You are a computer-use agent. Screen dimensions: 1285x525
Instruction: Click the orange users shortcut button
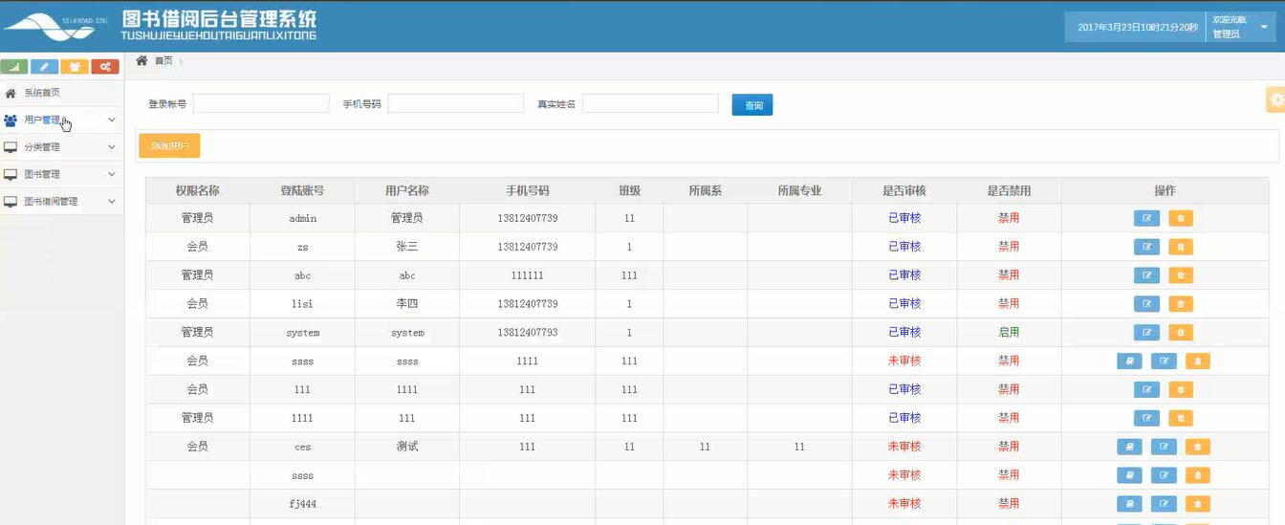click(75, 67)
